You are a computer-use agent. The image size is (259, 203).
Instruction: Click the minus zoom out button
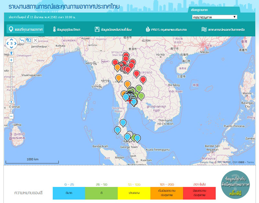pyautogui.click(x=11, y=116)
